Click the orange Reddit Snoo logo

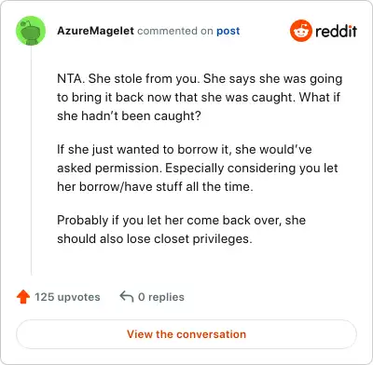click(300, 31)
